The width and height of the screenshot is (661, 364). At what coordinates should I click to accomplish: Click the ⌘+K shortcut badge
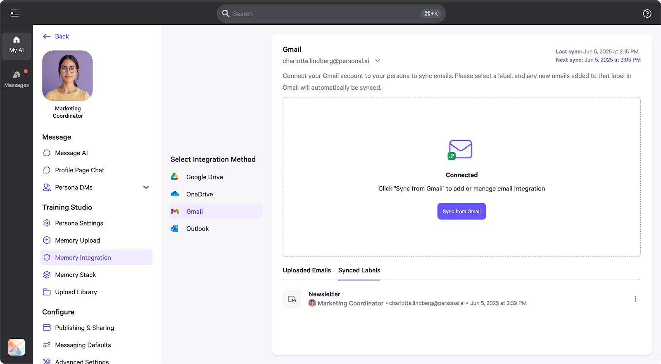(x=431, y=14)
